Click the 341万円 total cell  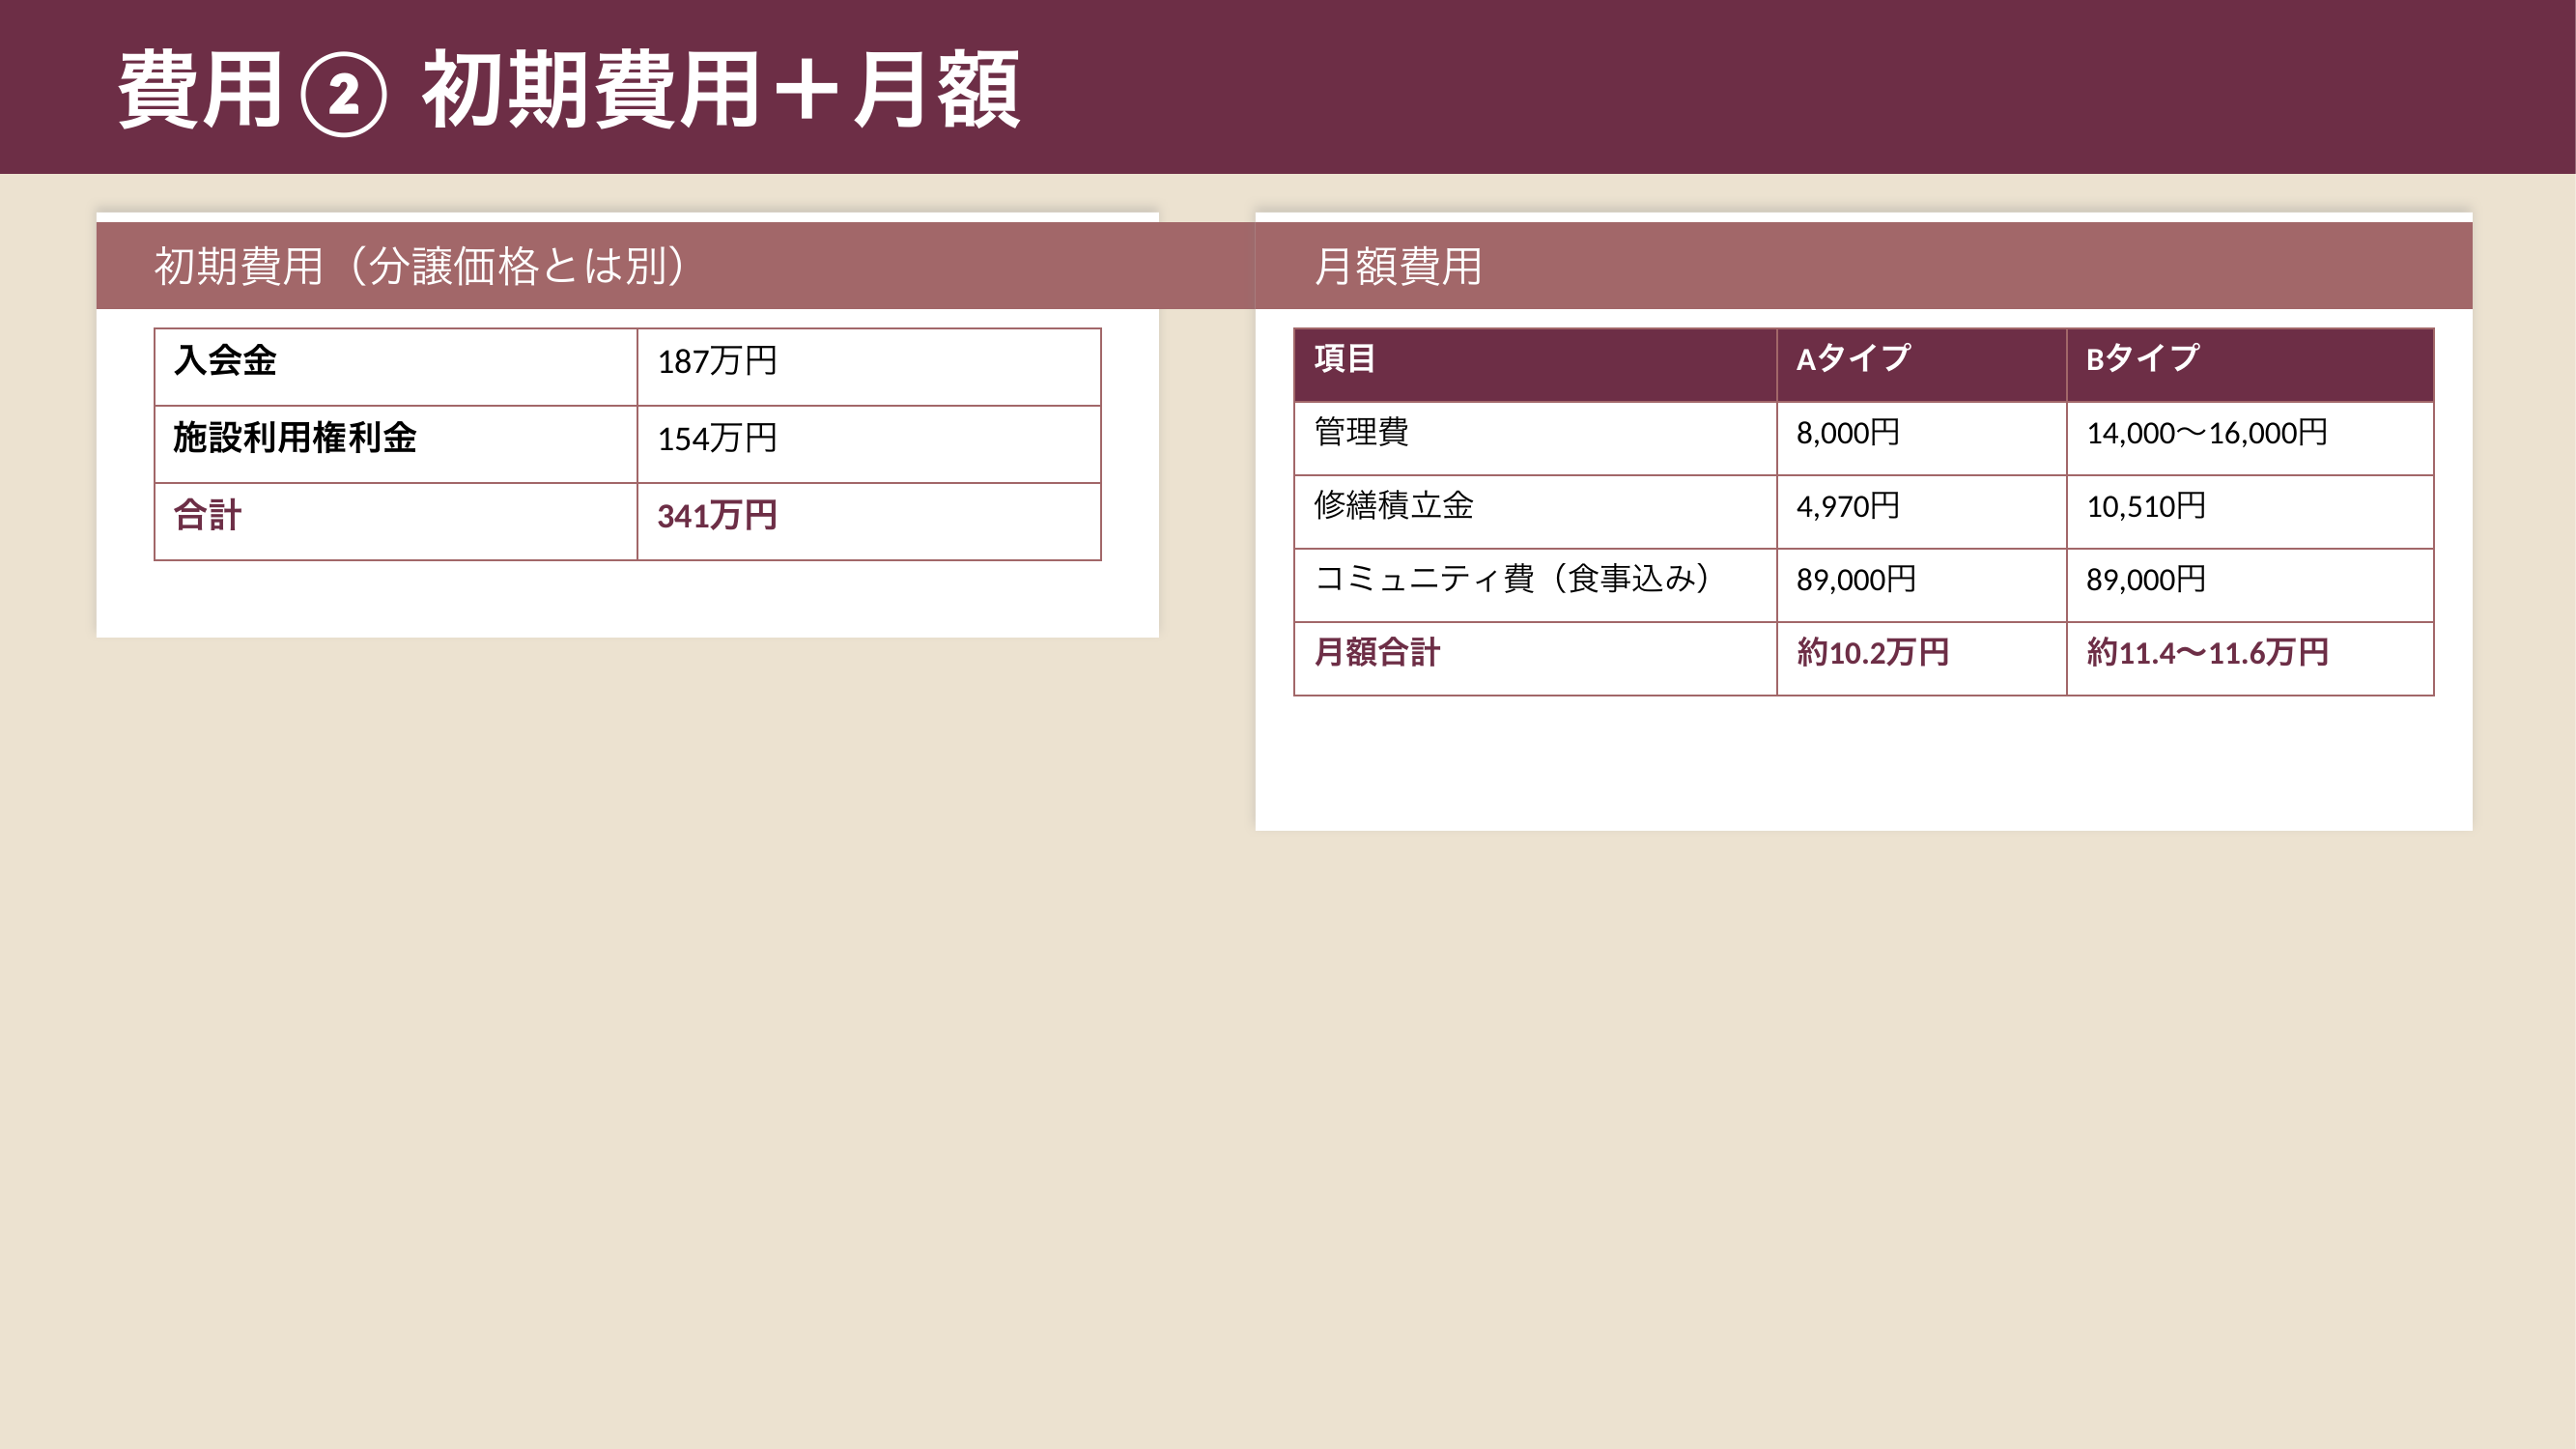click(717, 516)
